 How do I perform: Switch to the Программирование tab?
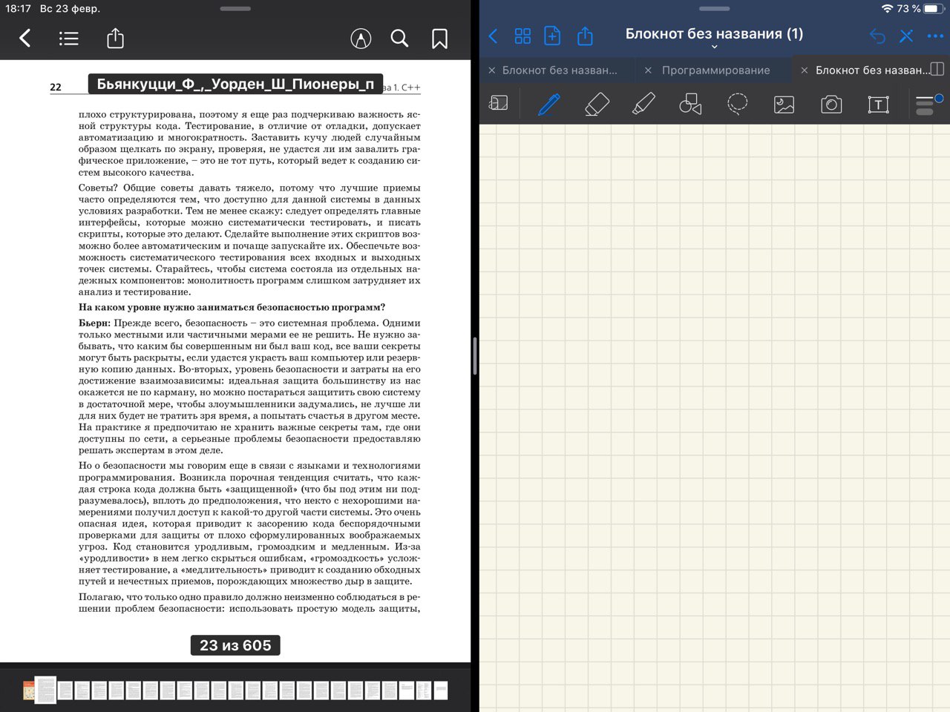coord(715,70)
